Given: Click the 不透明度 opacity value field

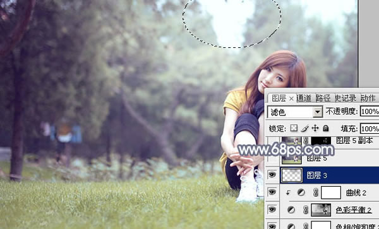Looking at the screenshot, I should pos(370,112).
